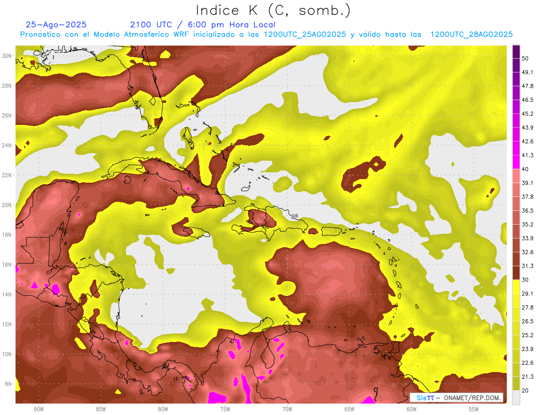
Task: Click the colorbar label '41.3'
Action: click(527, 155)
